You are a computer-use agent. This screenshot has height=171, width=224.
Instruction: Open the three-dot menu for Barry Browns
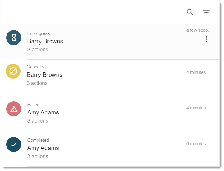[206, 39]
